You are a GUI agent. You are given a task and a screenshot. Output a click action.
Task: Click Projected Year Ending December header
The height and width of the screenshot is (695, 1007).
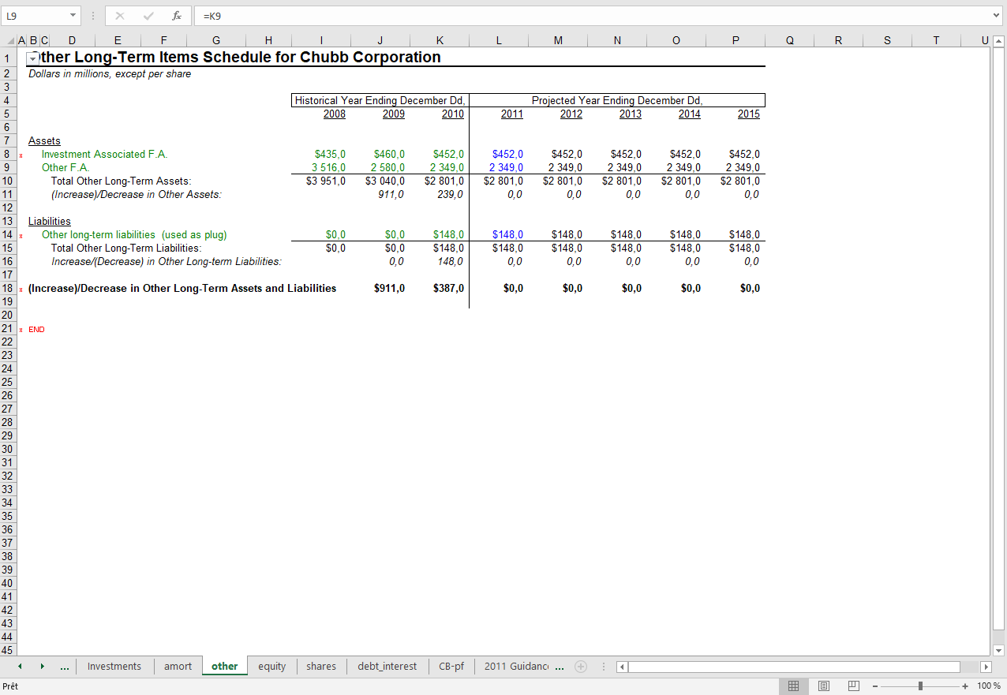point(617,101)
